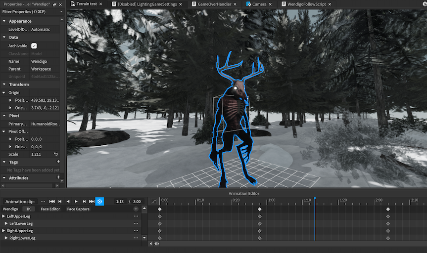Collapse the Transform section
The image size is (427, 253).
(4, 84)
